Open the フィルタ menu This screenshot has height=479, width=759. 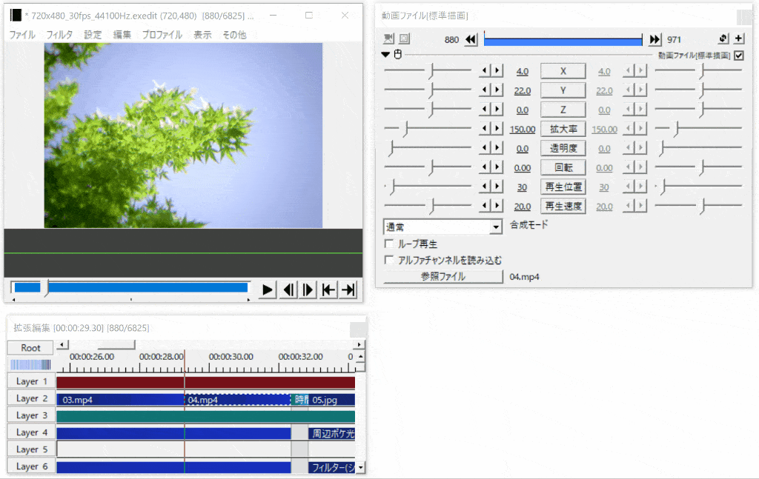[x=59, y=35]
